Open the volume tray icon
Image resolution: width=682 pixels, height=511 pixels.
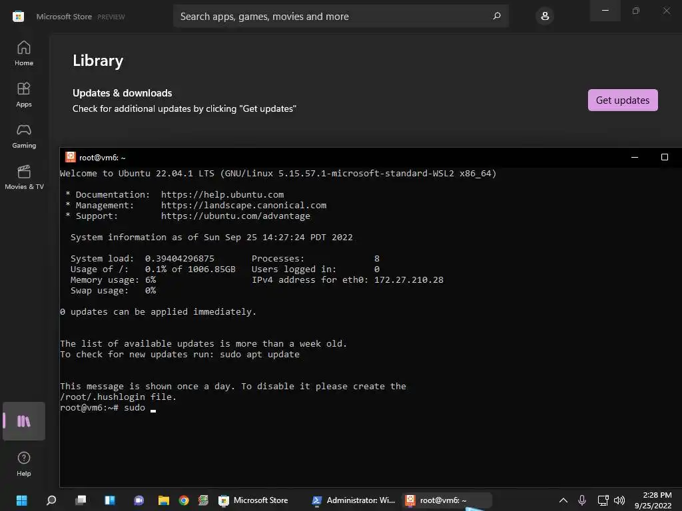click(x=619, y=500)
